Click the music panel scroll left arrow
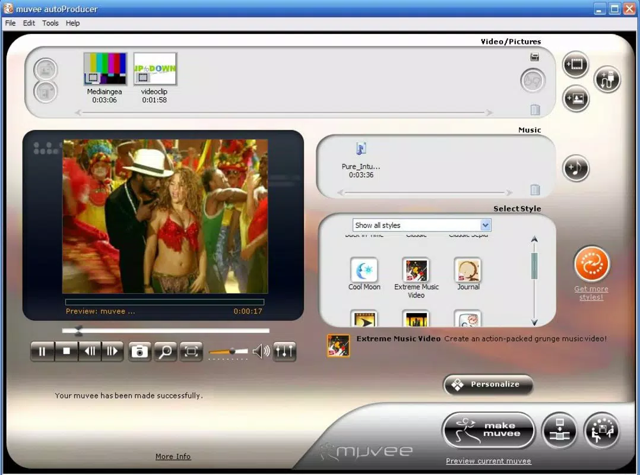 click(x=340, y=192)
